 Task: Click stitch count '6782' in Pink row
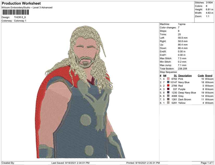[174, 79]
